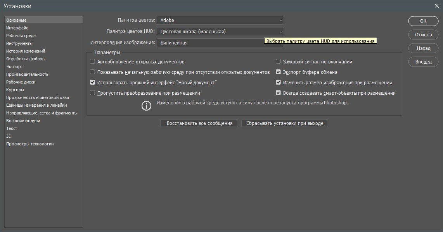The height and width of the screenshot is (232, 443).
Task: Open the Курсоры preferences section
Action: point(15,90)
